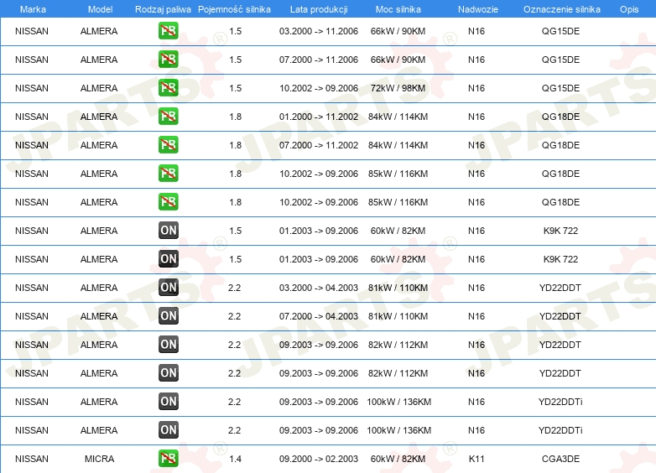This screenshot has width=656, height=473.
Task: Click the CGA3DE engine code cell
Action: click(560, 459)
